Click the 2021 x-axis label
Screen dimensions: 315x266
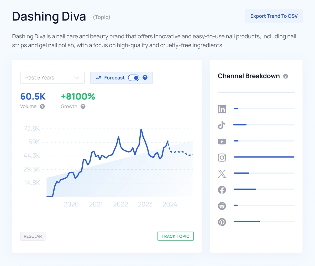coord(96,204)
